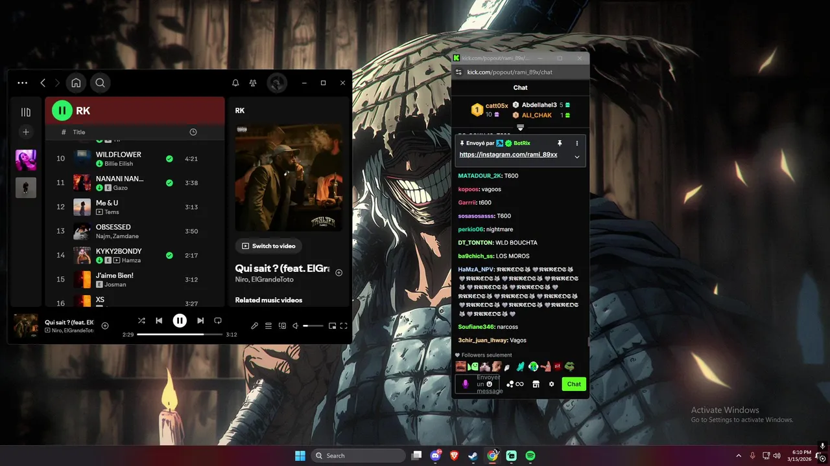Image resolution: width=830 pixels, height=466 pixels.
Task: Open MATADOUR_2K username in chat
Action: point(480,176)
